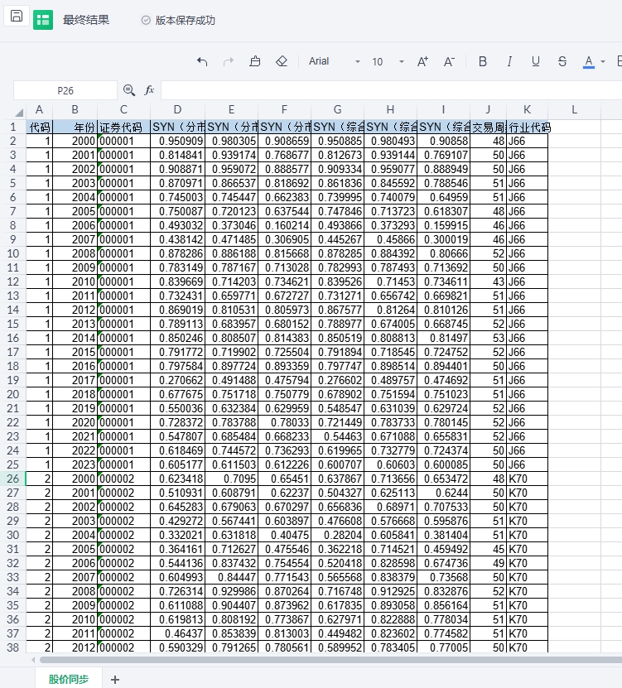Click the select-all corner triangle
This screenshot has width=622, height=688.
pyautogui.click(x=18, y=112)
